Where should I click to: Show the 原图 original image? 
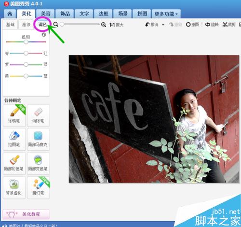(192, 25)
